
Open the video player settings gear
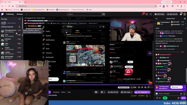[139, 87]
